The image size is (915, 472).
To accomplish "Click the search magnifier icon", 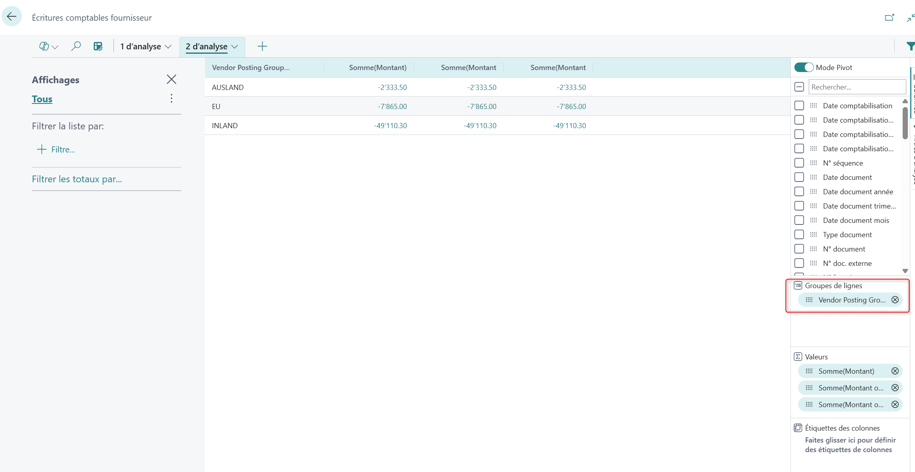I will [76, 46].
